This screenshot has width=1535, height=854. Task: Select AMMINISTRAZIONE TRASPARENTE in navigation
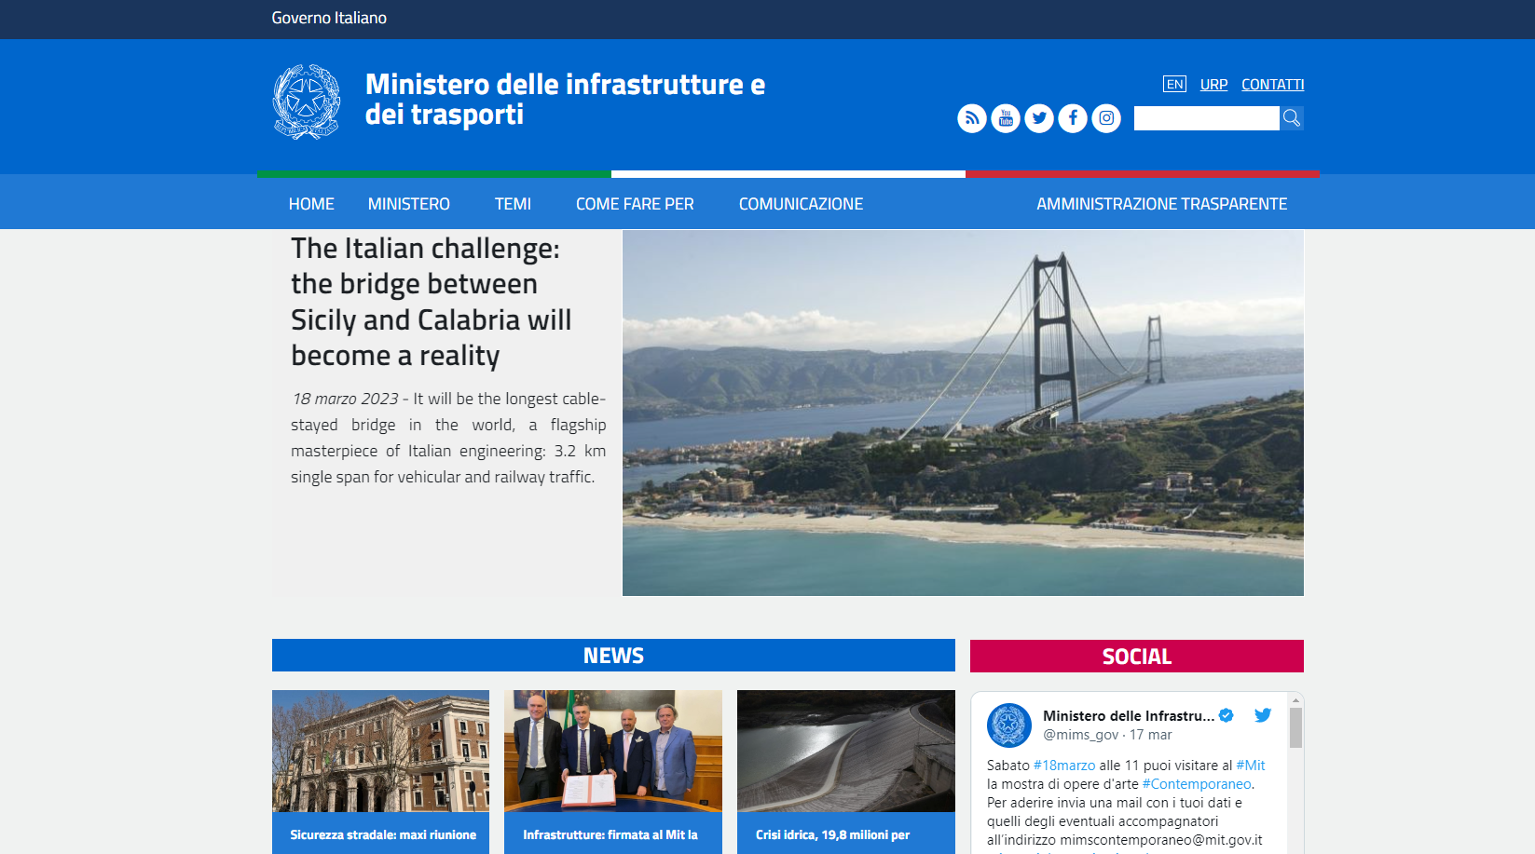click(x=1161, y=204)
